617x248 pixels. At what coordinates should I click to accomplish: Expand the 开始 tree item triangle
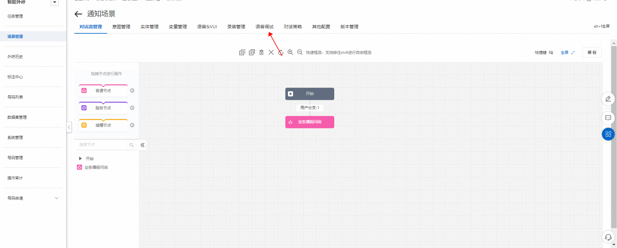point(80,158)
